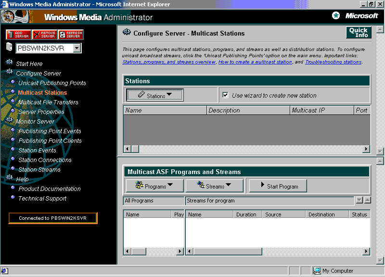
Task: Click the Destination column header
Action: [x=327, y=214]
